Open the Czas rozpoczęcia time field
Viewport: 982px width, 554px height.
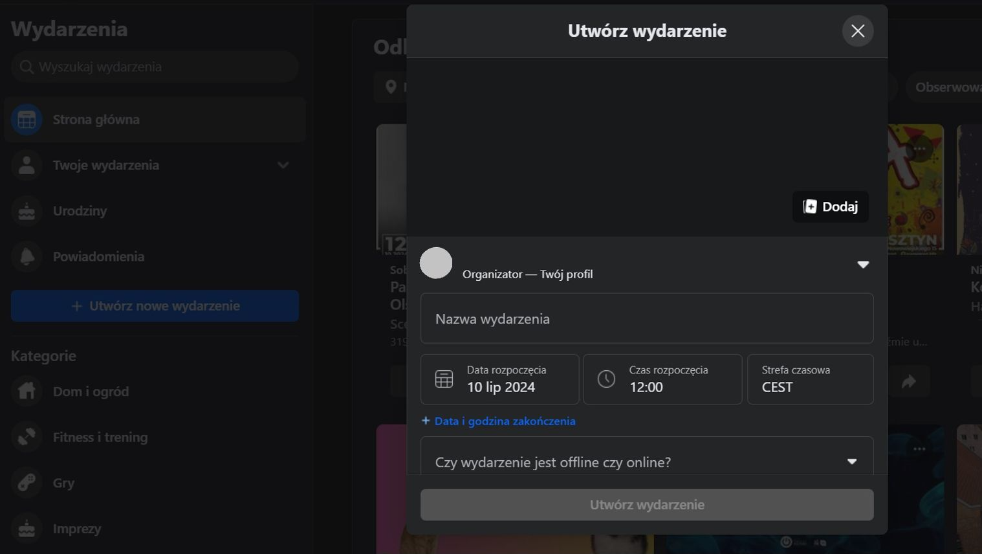pos(662,379)
